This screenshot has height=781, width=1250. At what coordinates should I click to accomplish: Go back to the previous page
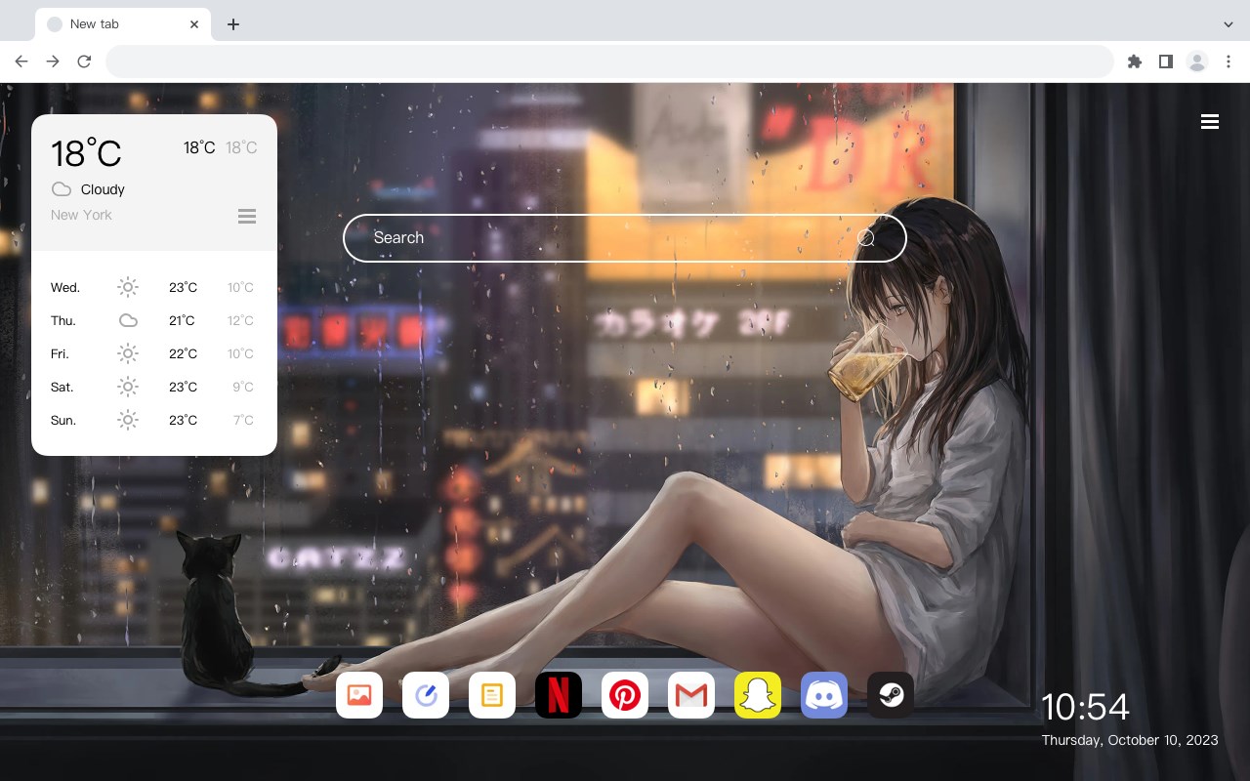[x=21, y=62]
